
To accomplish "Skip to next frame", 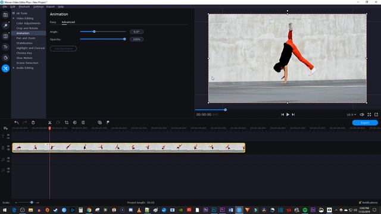I will tap(293, 115).
